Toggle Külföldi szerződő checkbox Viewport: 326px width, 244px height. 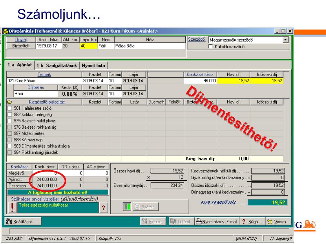211,46
